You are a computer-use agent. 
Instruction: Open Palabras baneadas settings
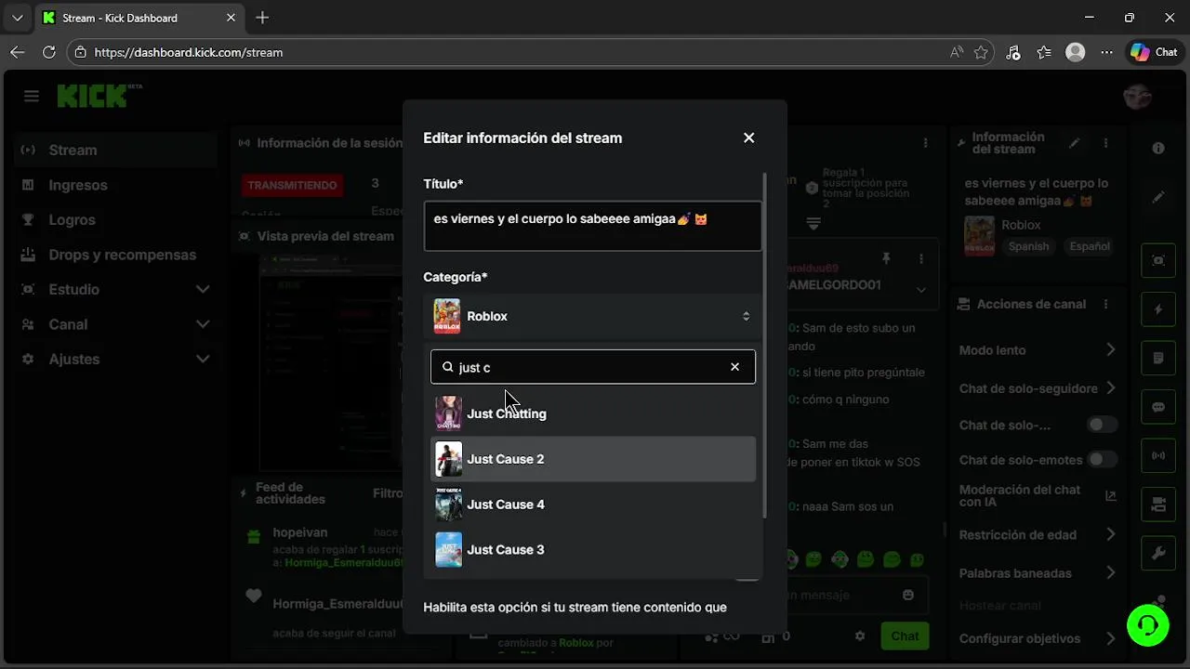[x=1038, y=573]
